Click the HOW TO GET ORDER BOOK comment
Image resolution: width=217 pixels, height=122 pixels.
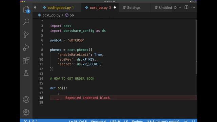tap(72, 79)
